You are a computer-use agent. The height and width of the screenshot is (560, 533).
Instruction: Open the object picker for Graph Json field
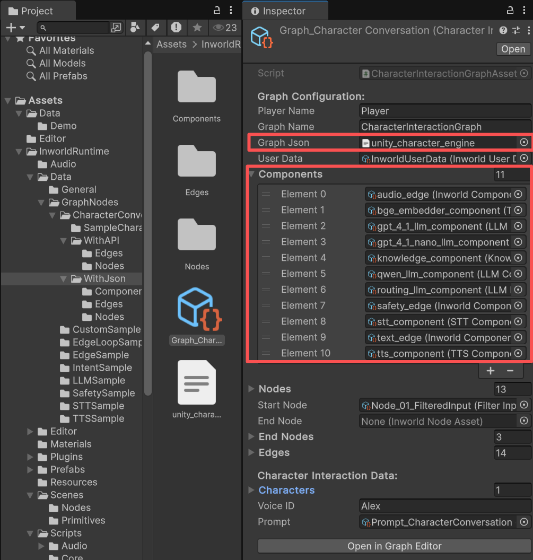(x=523, y=142)
